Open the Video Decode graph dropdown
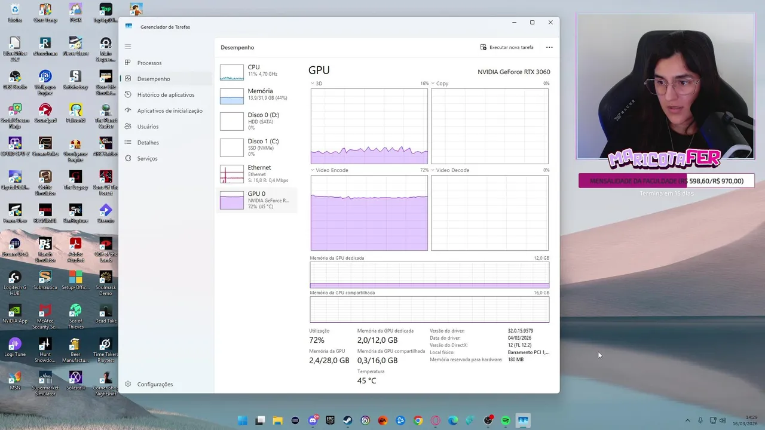This screenshot has height=430, width=765. tap(451, 170)
